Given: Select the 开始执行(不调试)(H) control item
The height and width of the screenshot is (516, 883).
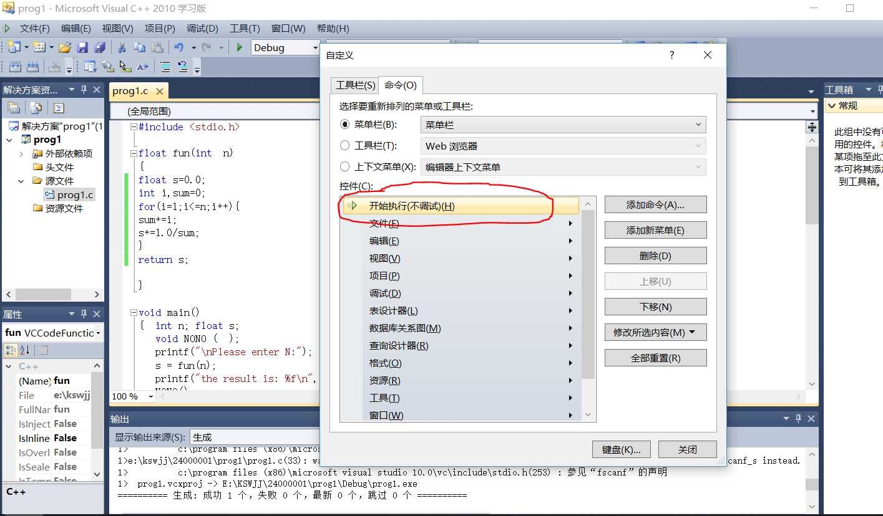Looking at the screenshot, I should 460,206.
